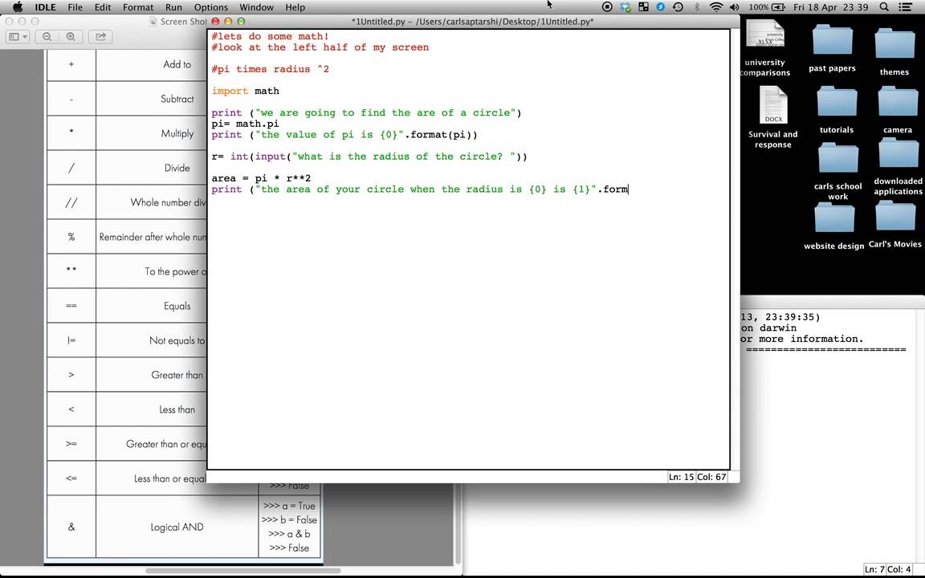
Task: Click the 'Col: 67' status indicator
Action: [711, 477]
